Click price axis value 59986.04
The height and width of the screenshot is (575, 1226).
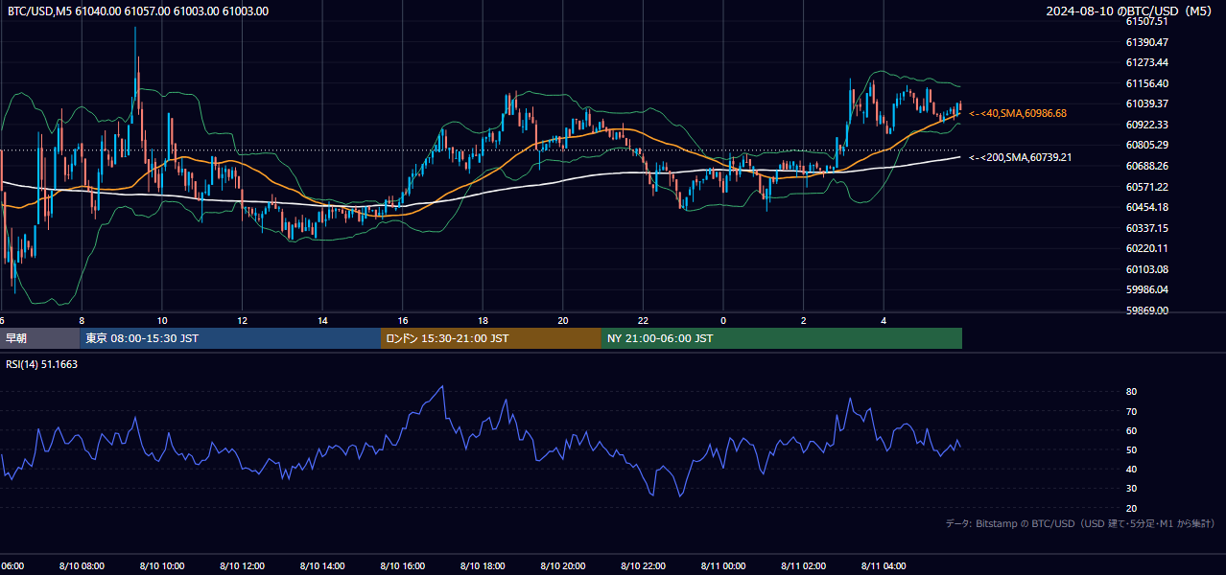(1145, 289)
